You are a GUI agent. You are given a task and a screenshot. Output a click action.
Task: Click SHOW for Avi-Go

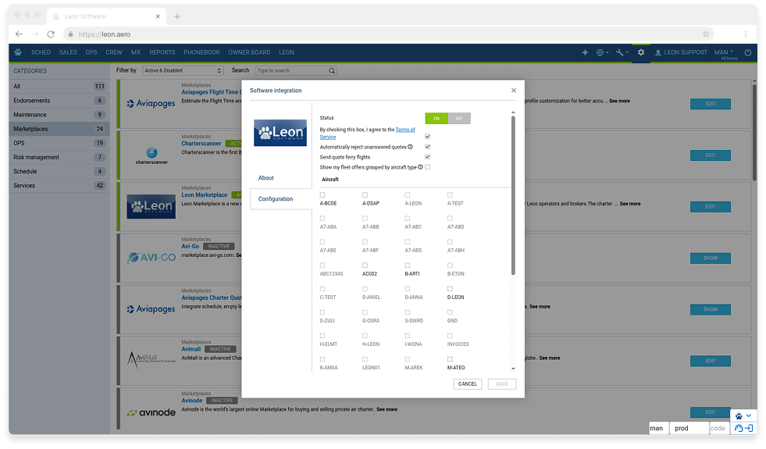(711, 258)
